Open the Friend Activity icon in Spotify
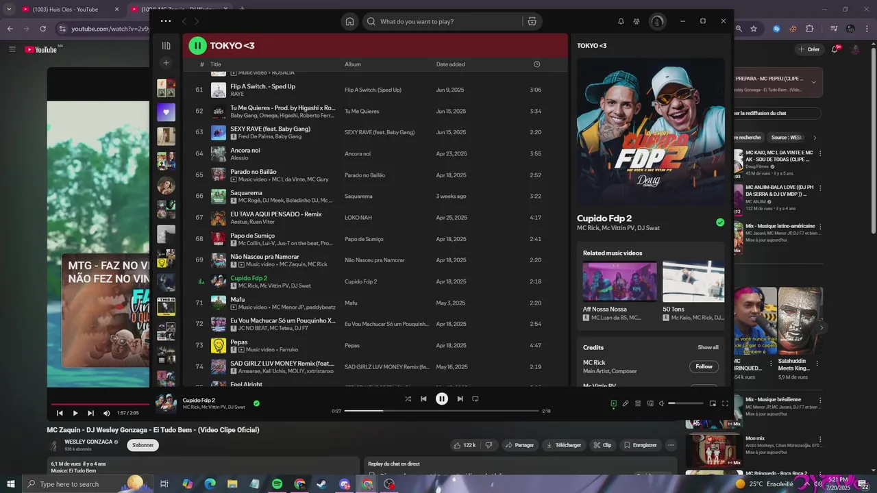877x493 pixels. [x=637, y=21]
